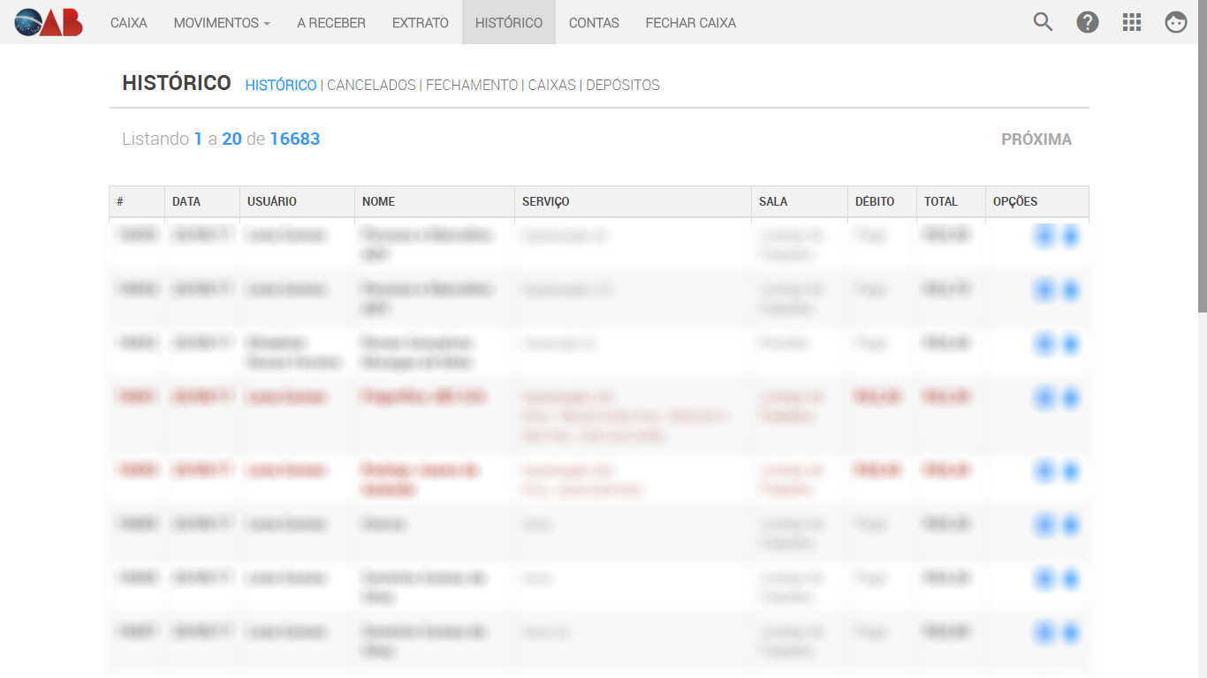Expand the Movimentos dropdown menu
This screenshot has height=678, width=1207.
click(222, 23)
